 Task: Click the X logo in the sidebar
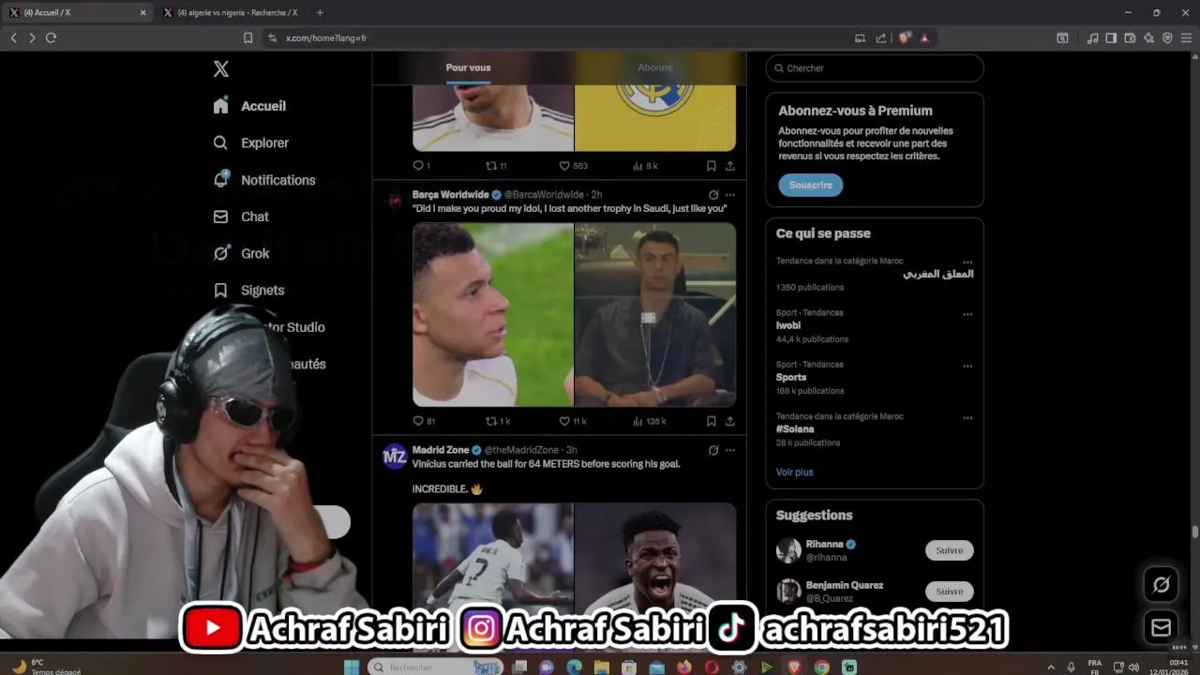[221, 68]
